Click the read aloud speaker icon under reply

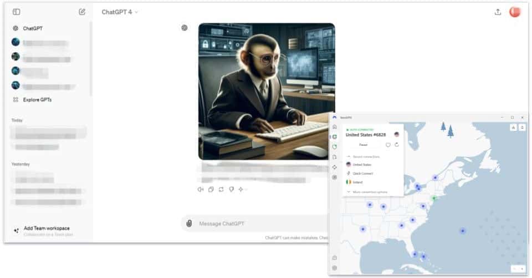[201, 189]
